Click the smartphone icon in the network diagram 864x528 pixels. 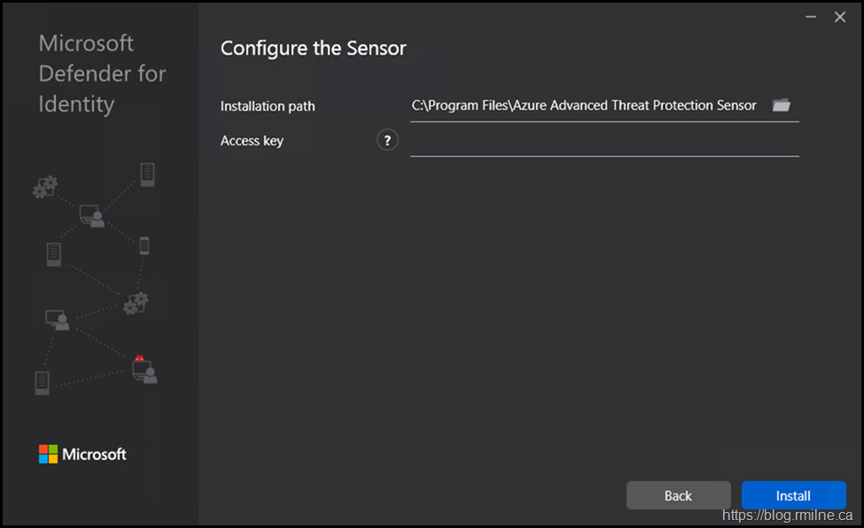pyautogui.click(x=144, y=245)
